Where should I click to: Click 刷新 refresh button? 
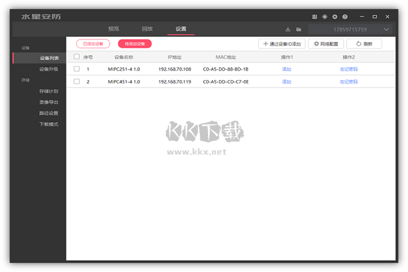pyautogui.click(x=364, y=44)
